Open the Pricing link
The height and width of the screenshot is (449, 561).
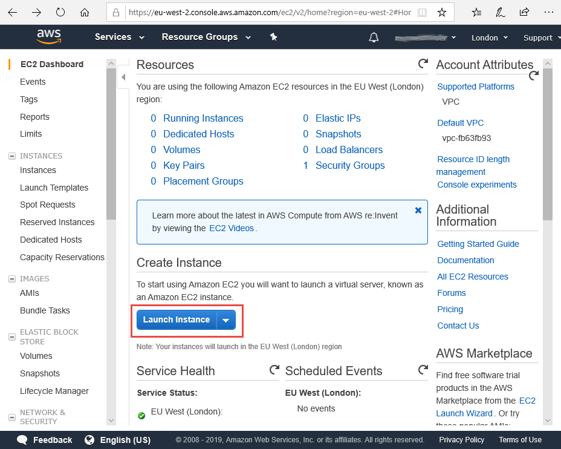[x=450, y=309]
